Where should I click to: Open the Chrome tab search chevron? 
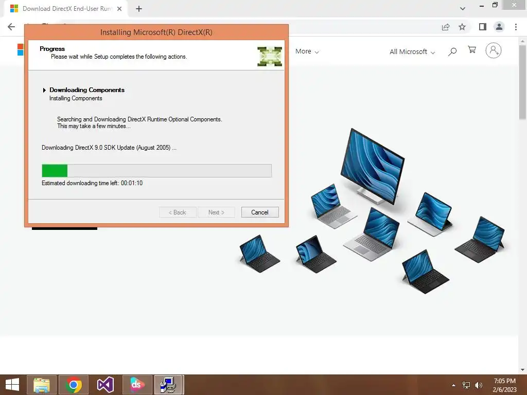pos(463,9)
